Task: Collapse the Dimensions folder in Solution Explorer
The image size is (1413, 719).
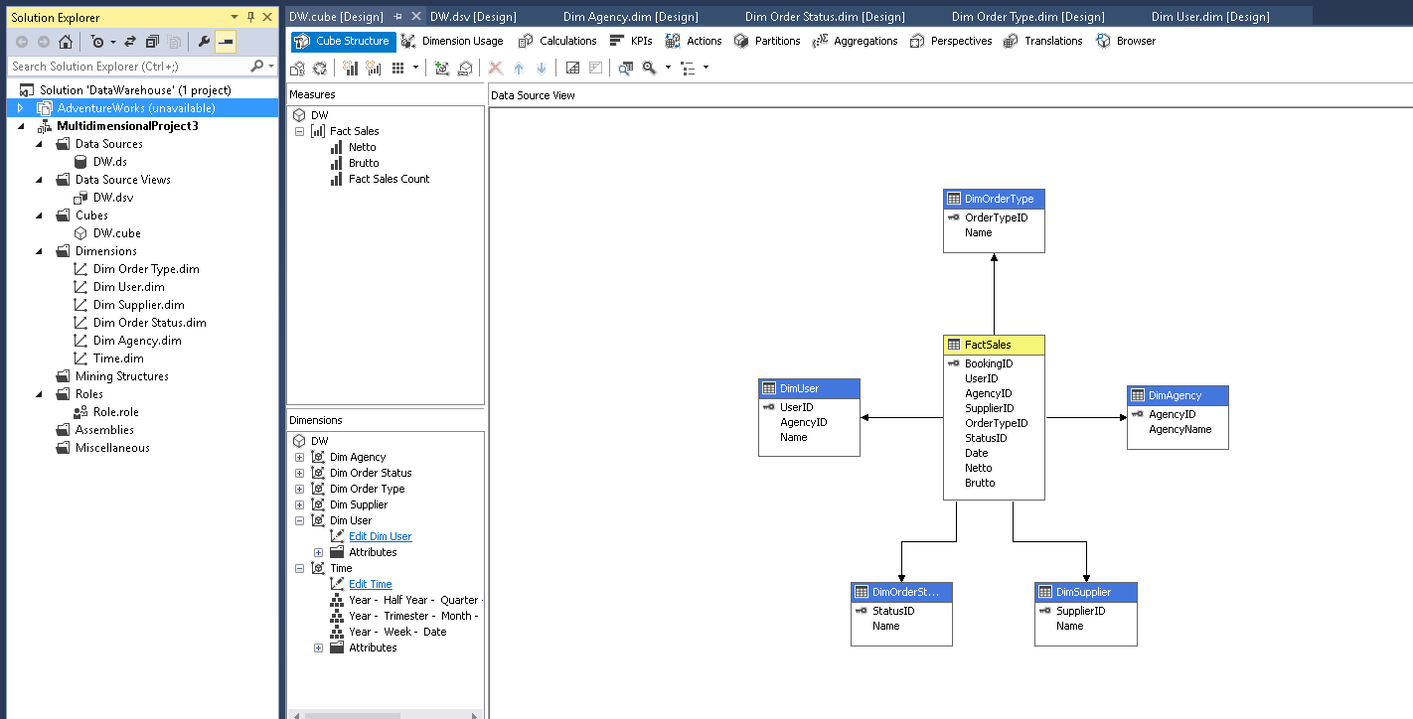Action: click(x=40, y=251)
